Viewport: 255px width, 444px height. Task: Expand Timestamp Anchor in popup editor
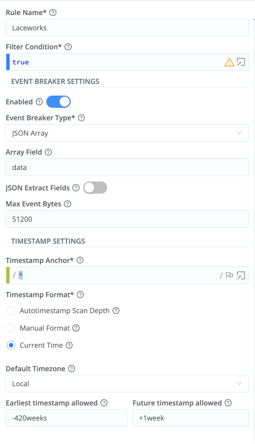coord(241,275)
